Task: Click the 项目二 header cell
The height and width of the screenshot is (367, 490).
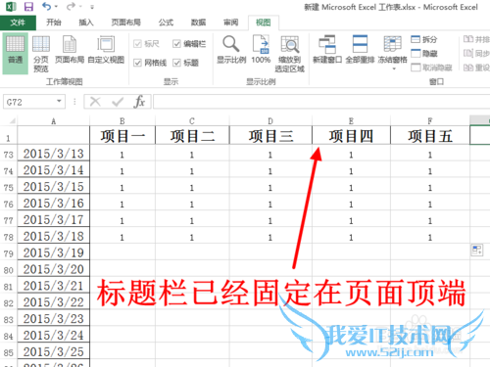Action: point(192,136)
